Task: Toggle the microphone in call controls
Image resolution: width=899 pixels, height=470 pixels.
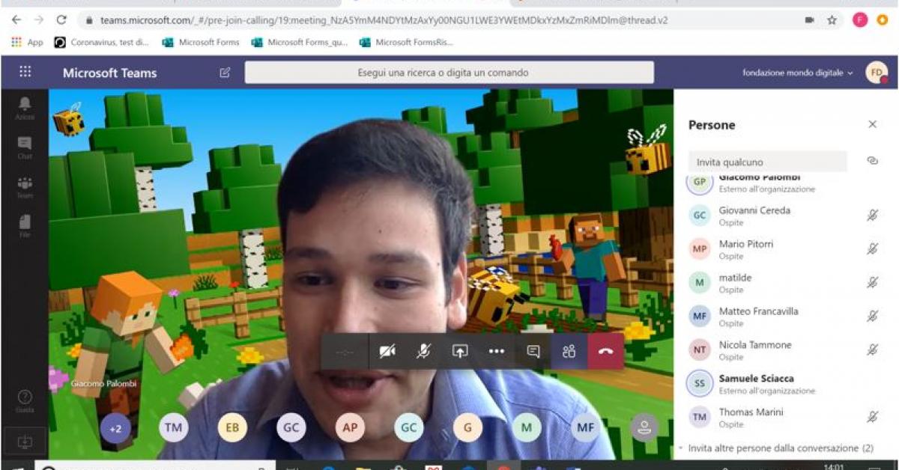Action: 423,352
